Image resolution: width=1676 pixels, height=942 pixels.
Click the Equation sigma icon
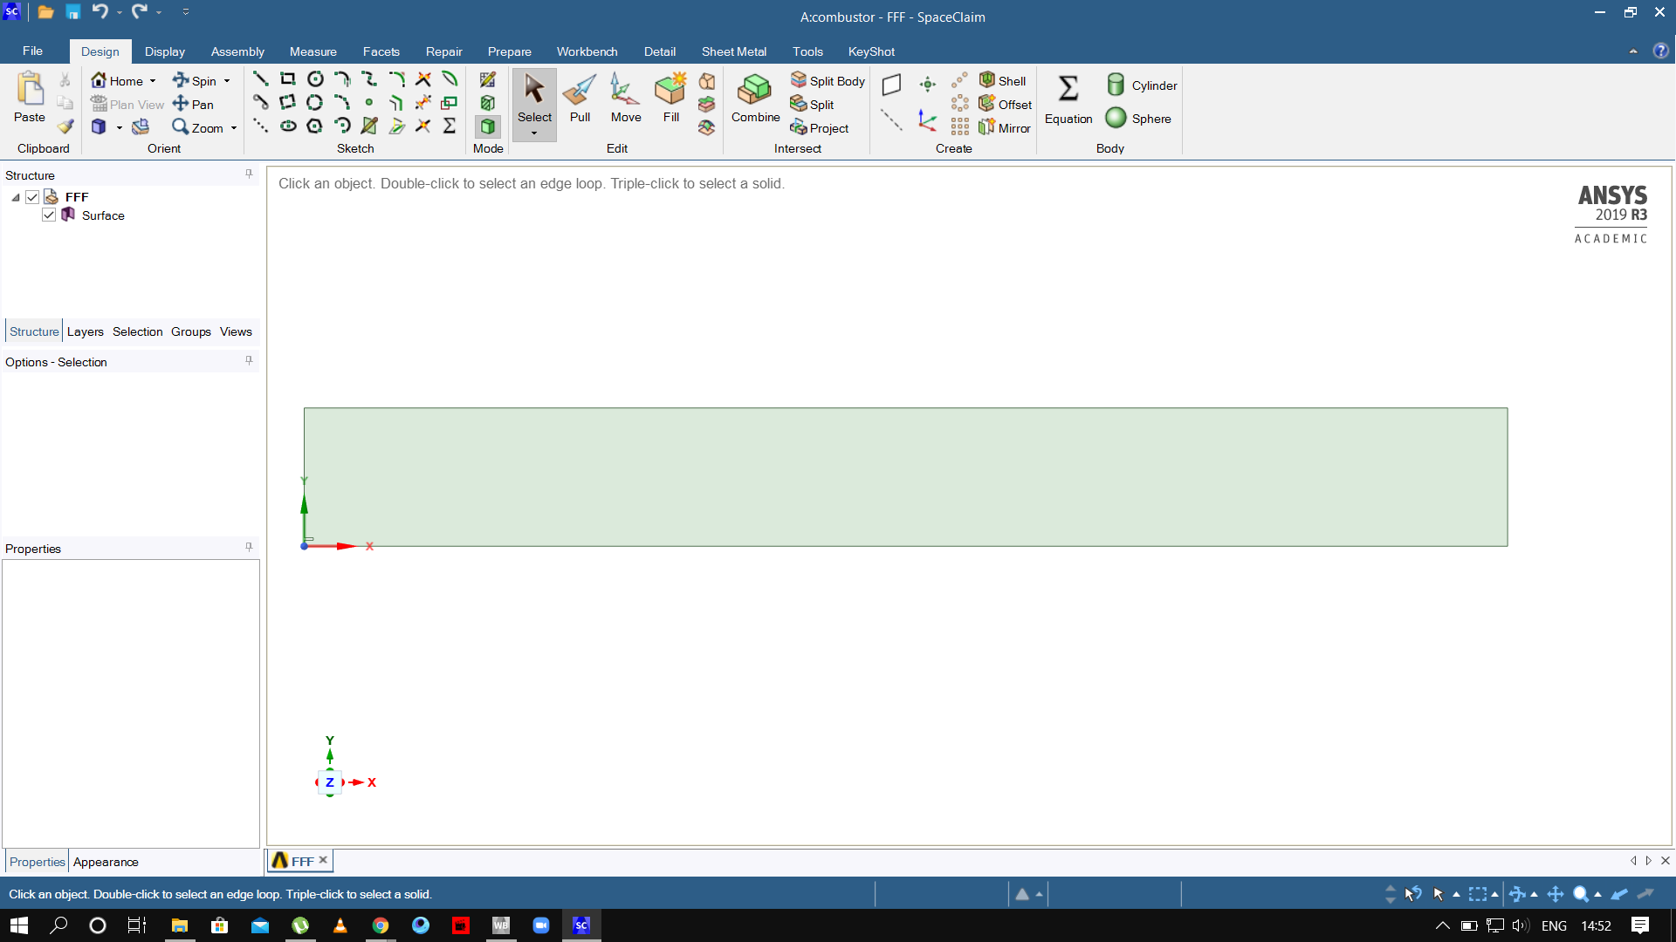[x=1068, y=88]
